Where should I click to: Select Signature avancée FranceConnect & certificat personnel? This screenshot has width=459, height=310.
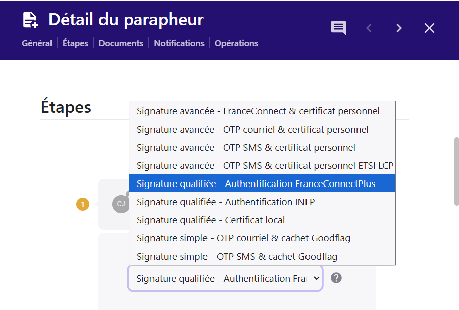click(258, 111)
